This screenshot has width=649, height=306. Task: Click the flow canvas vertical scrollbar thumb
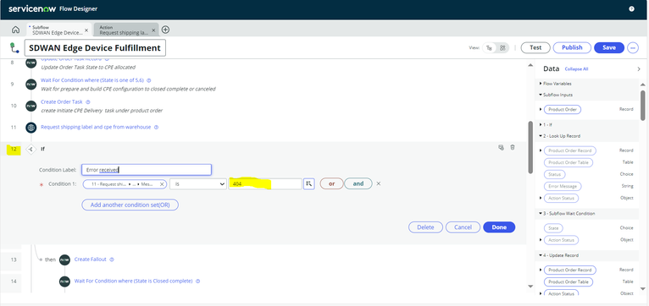[530, 147]
